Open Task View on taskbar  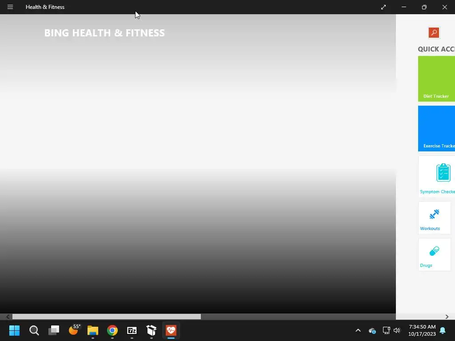point(54,330)
